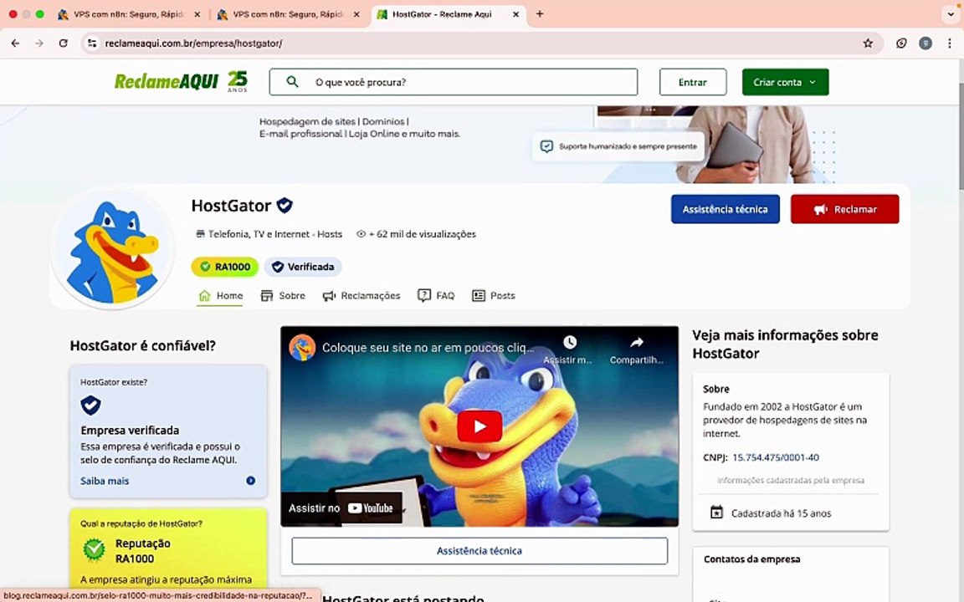Screen dimensions: 964x602
Task: Open the Sobre tab
Action: coord(283,295)
